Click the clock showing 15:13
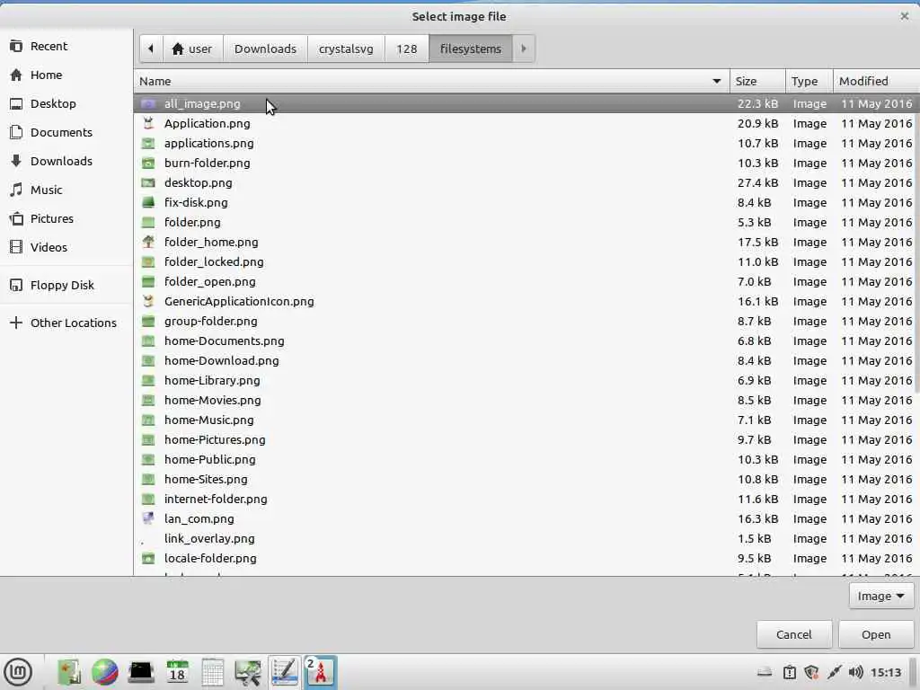The height and width of the screenshot is (690, 920). 885,672
